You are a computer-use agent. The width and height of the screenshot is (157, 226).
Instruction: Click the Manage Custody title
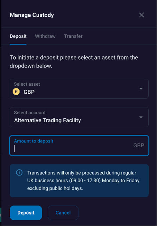32,15
